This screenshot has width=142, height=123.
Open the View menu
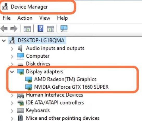[45, 18]
